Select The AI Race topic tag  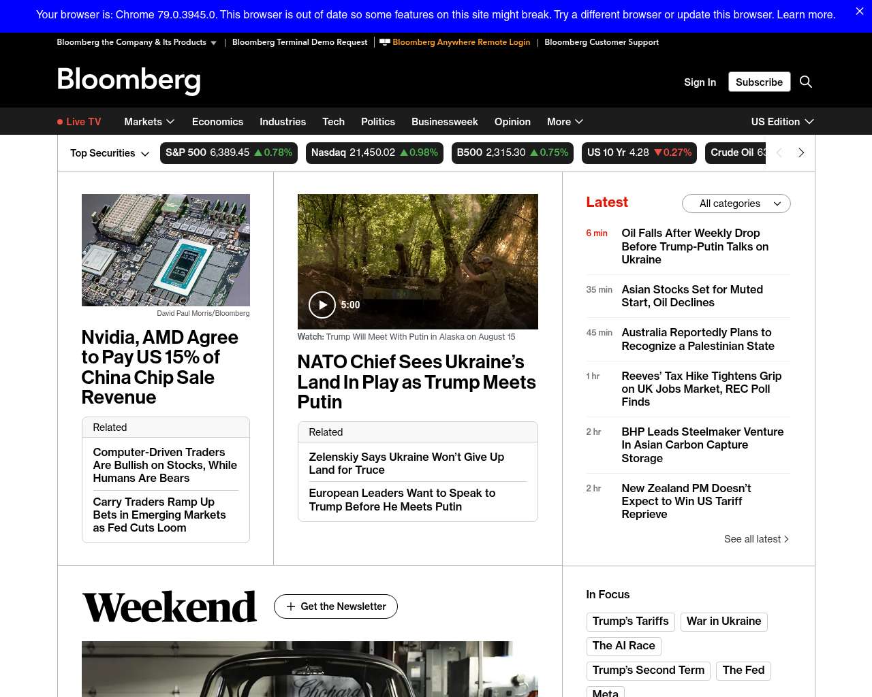tap(623, 646)
